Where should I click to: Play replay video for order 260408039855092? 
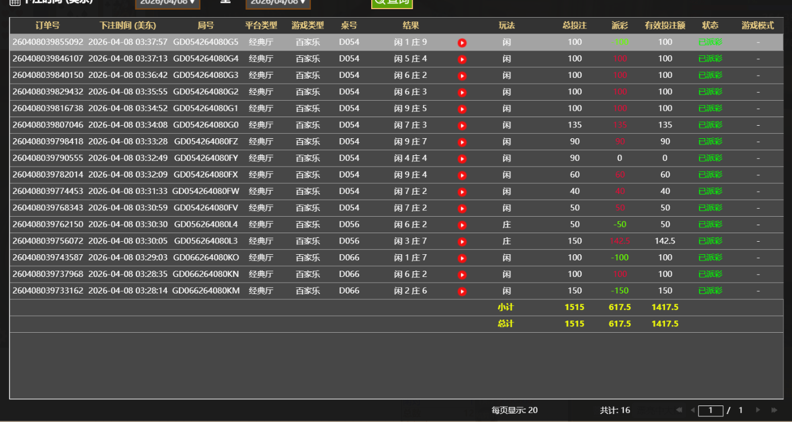pyautogui.click(x=462, y=42)
